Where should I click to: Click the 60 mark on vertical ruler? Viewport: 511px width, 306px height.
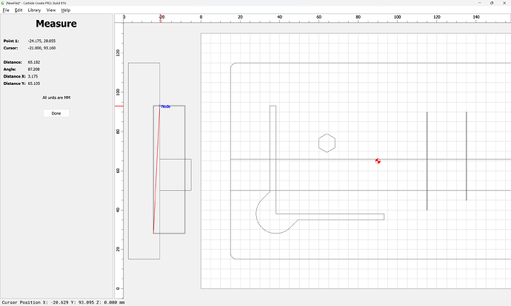pos(118,171)
